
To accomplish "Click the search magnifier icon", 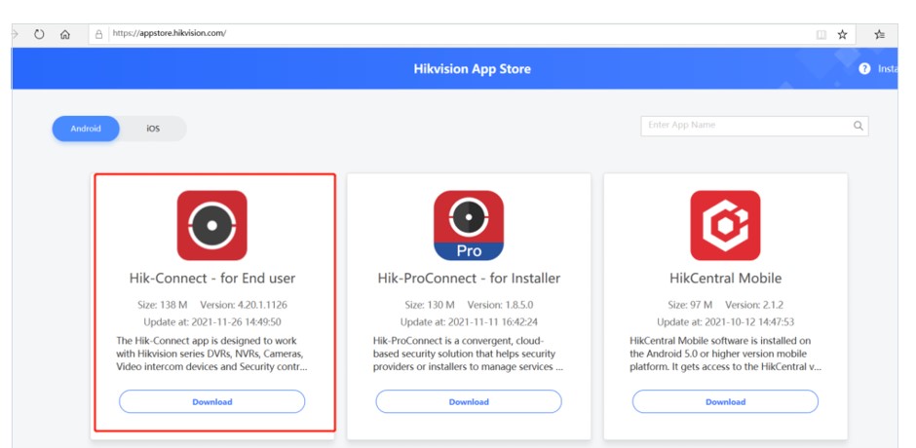I will 859,126.
